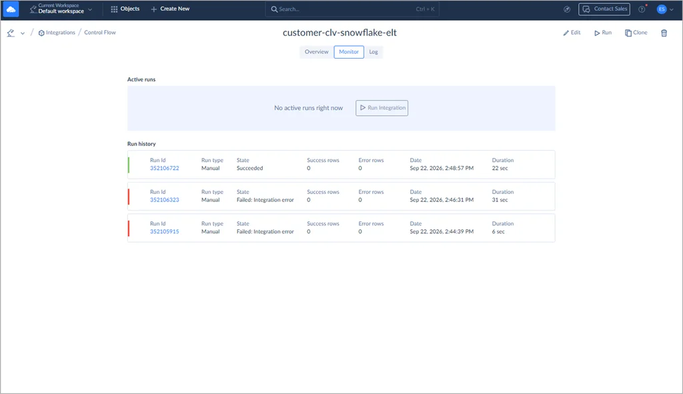Image resolution: width=683 pixels, height=394 pixels.
Task: Click the 31 sec duration value
Action: [500, 200]
